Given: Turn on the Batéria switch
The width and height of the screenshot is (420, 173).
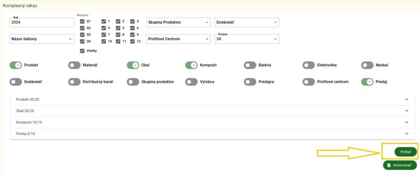Looking at the screenshot, I should (x=250, y=65).
